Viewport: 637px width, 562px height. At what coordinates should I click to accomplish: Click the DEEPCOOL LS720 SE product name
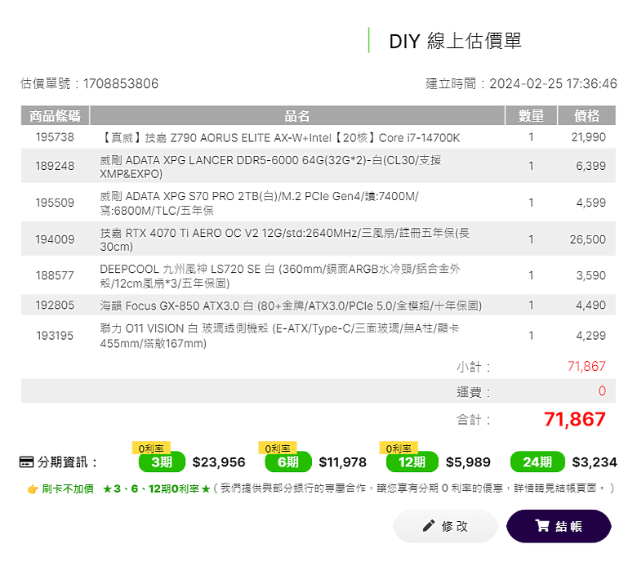pos(280,276)
